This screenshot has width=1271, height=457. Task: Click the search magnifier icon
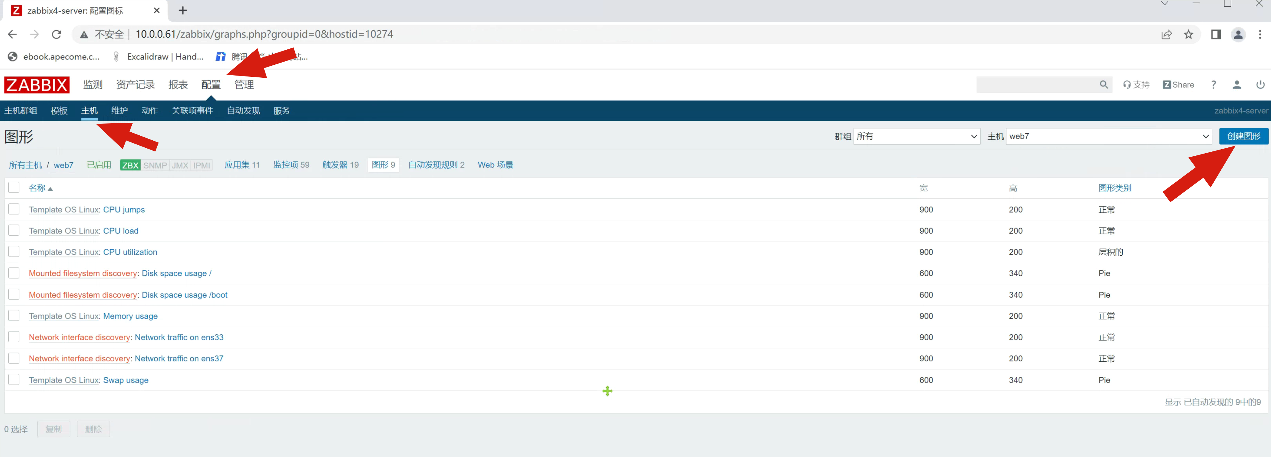pyautogui.click(x=1103, y=84)
